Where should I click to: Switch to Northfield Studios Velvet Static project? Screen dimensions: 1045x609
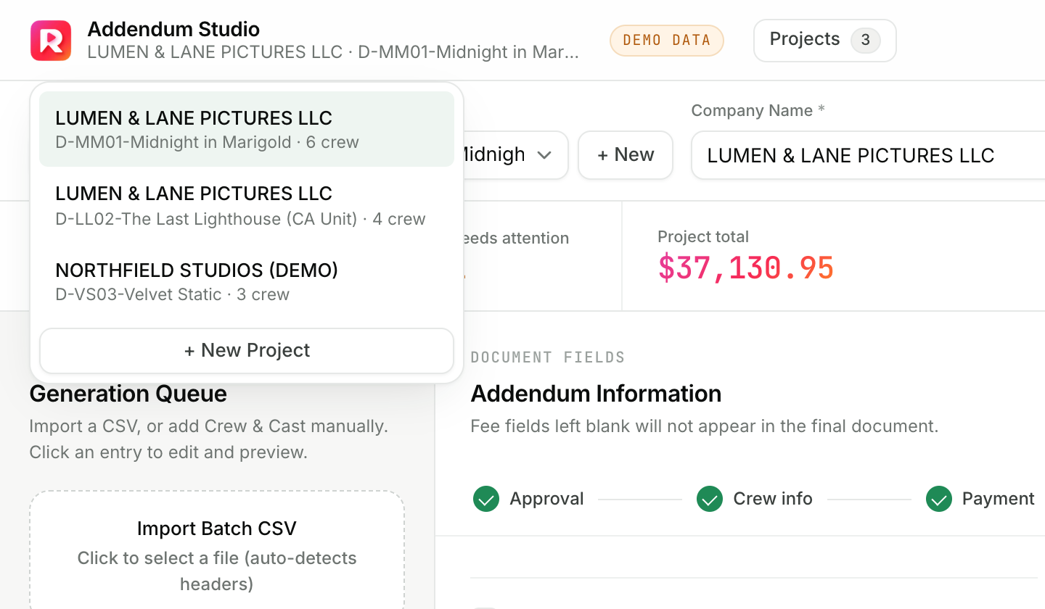coord(247,281)
